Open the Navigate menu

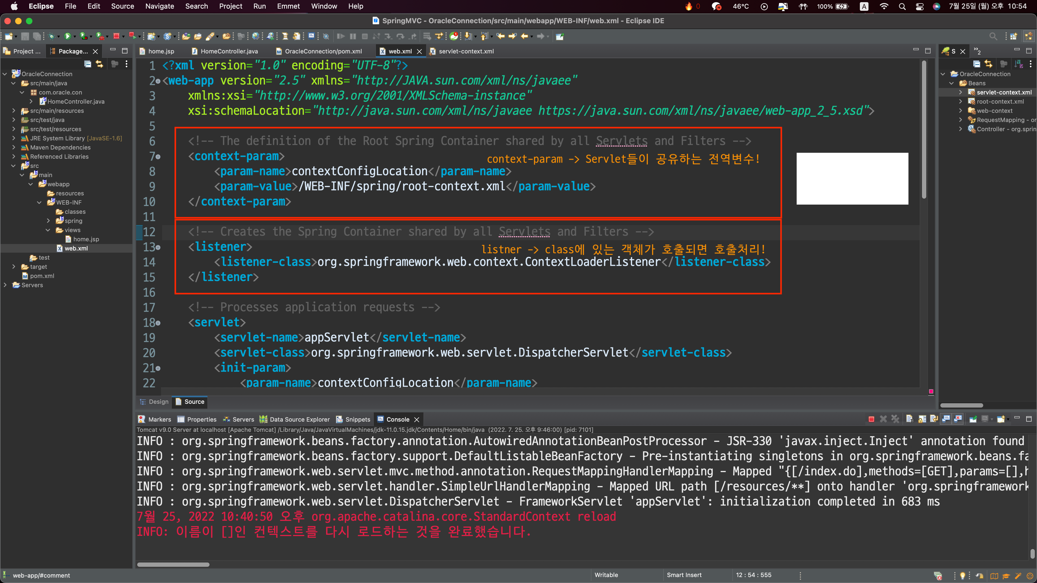point(159,6)
